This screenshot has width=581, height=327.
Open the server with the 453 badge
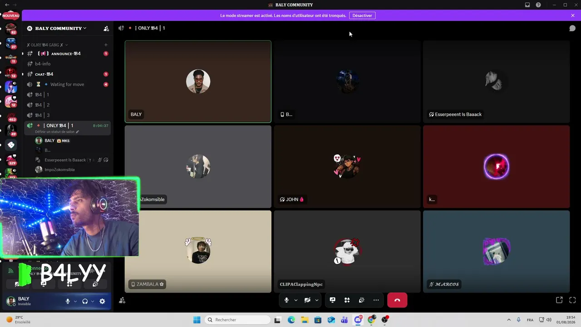[11, 116]
